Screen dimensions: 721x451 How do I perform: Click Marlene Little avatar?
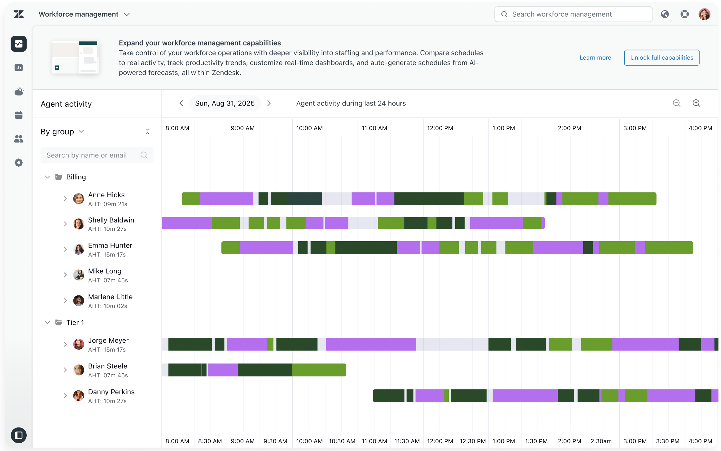[79, 301]
